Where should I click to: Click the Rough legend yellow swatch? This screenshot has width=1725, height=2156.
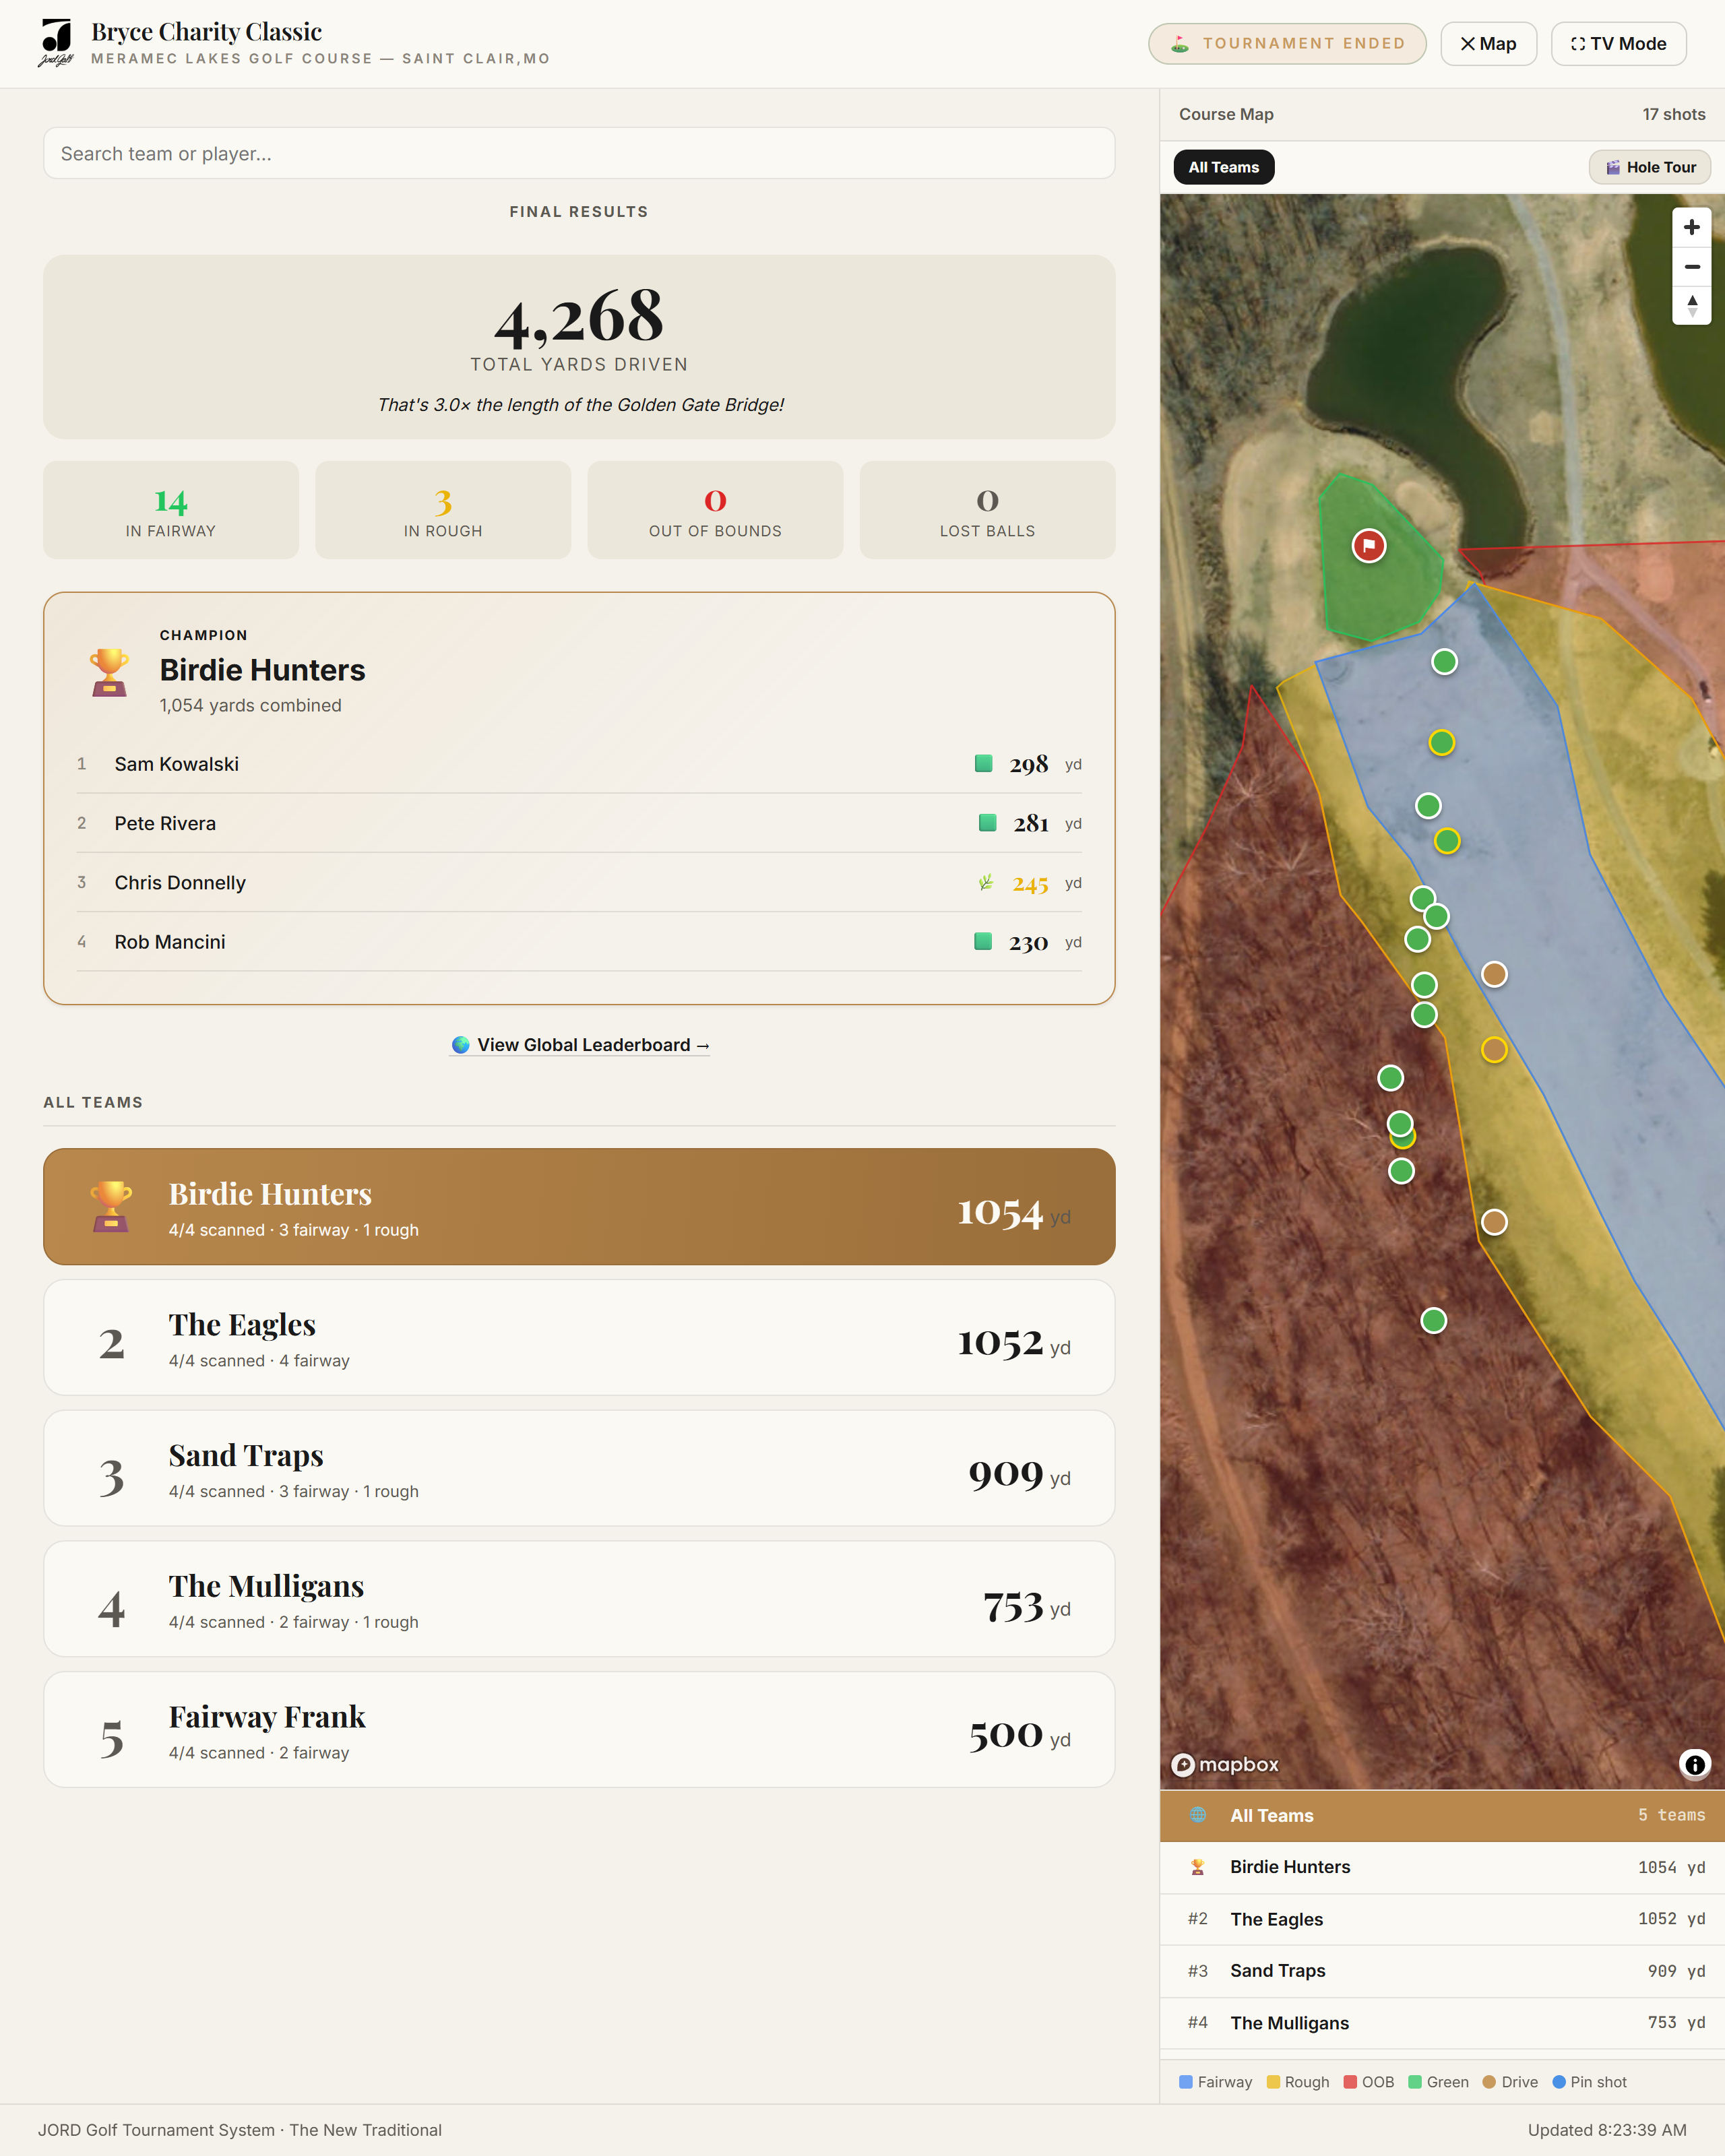[x=1273, y=2082]
